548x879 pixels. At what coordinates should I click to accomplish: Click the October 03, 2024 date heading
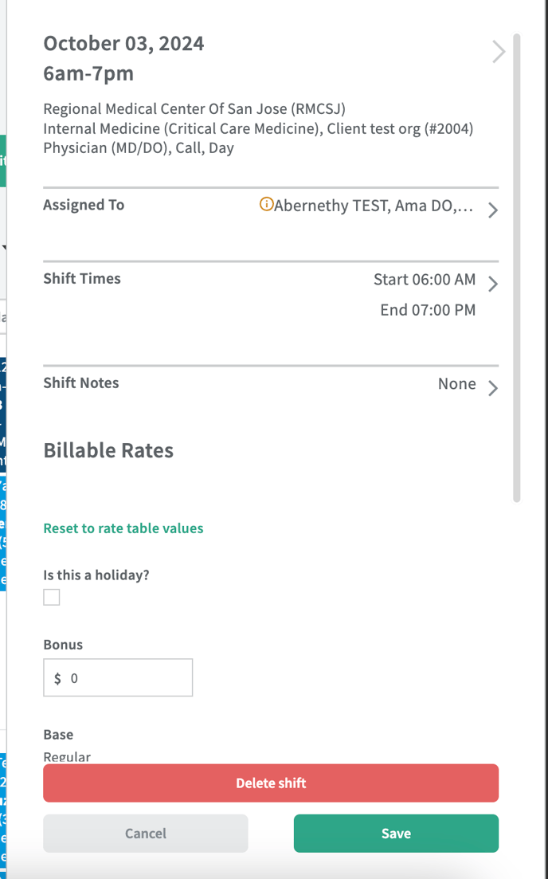click(123, 44)
